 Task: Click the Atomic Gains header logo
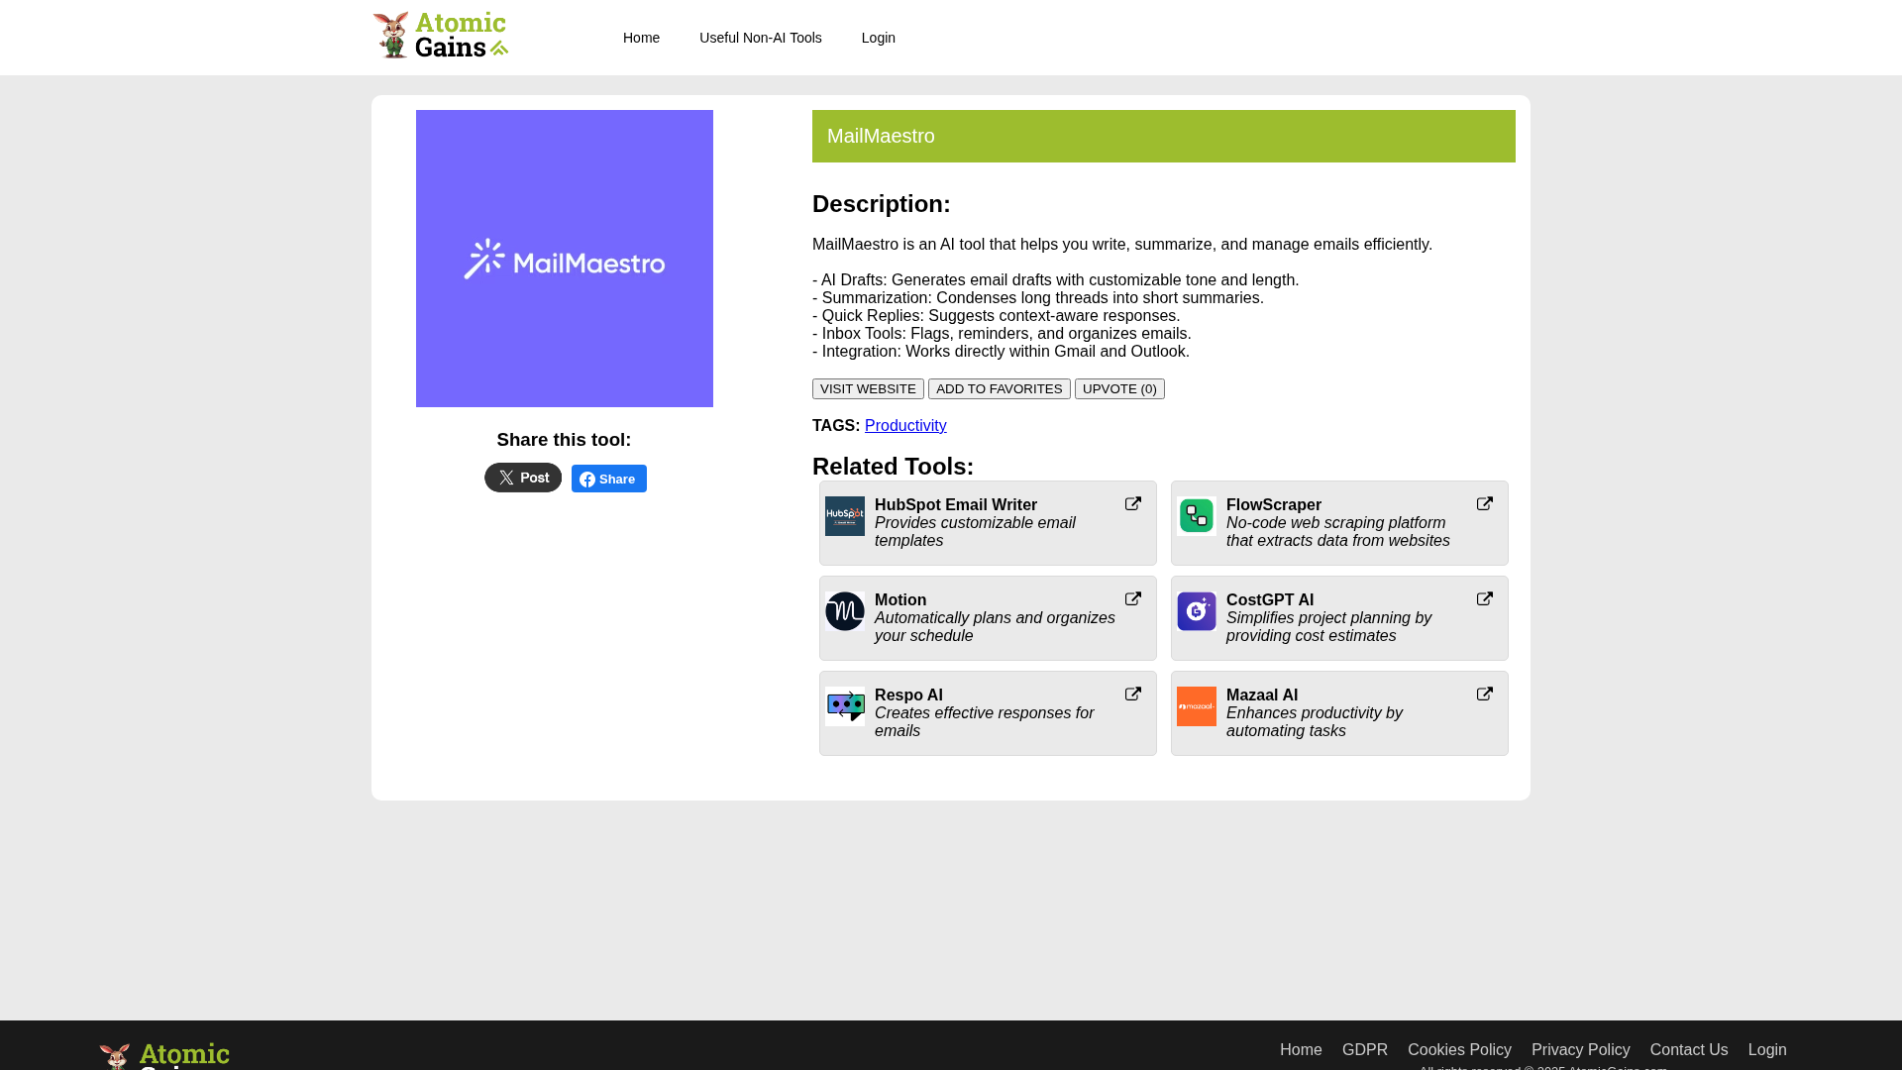click(440, 36)
